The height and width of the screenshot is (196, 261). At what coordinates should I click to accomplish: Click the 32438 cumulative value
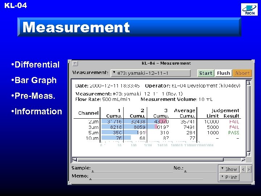138,122
